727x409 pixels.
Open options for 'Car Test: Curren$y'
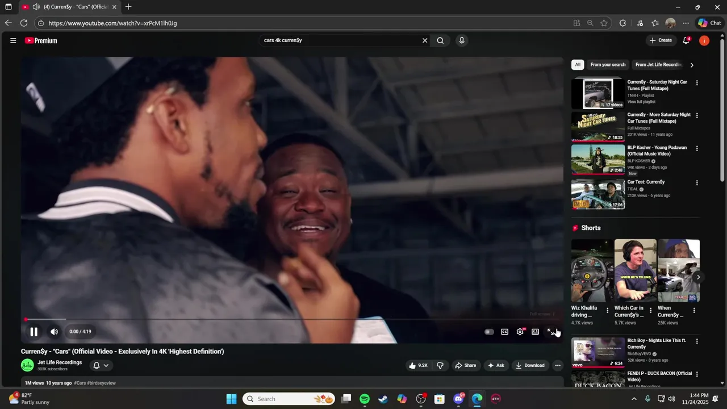697,183
